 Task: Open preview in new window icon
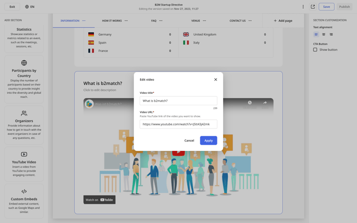coord(313,7)
